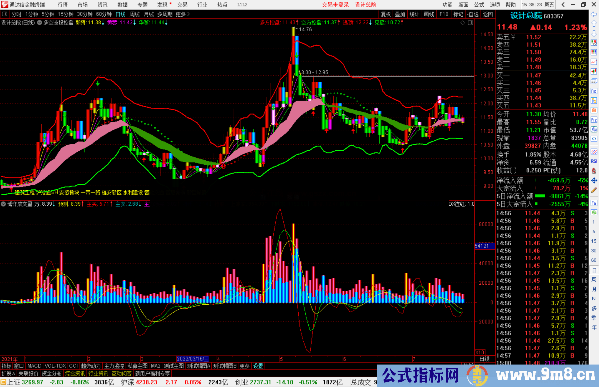Expand the 扩展 bottom panel
This screenshot has height=387, width=599.
click(8, 374)
